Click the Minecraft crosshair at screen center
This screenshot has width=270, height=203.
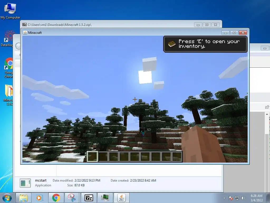pos(135,99)
